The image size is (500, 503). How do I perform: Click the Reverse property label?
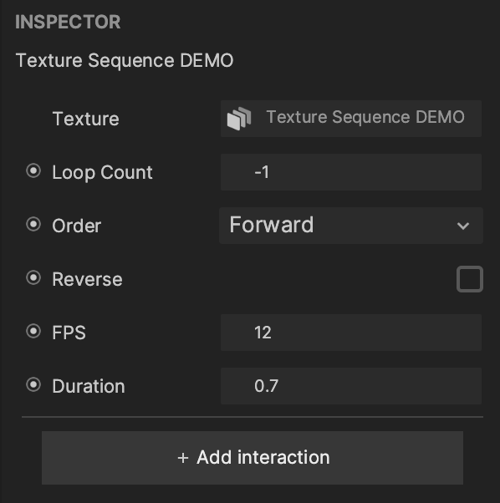(87, 279)
